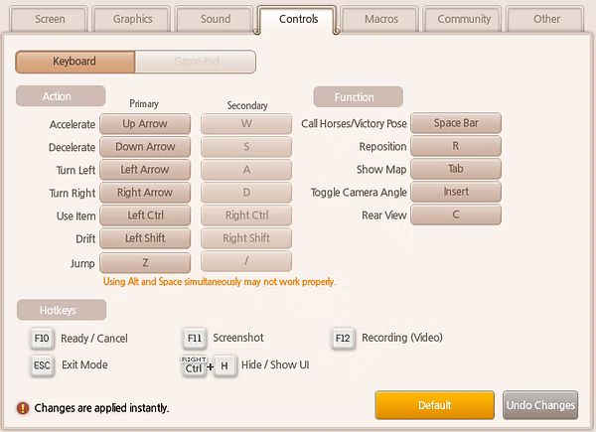The height and width of the screenshot is (432, 596).
Task: Edit Show Map key Tab
Action: click(x=456, y=169)
